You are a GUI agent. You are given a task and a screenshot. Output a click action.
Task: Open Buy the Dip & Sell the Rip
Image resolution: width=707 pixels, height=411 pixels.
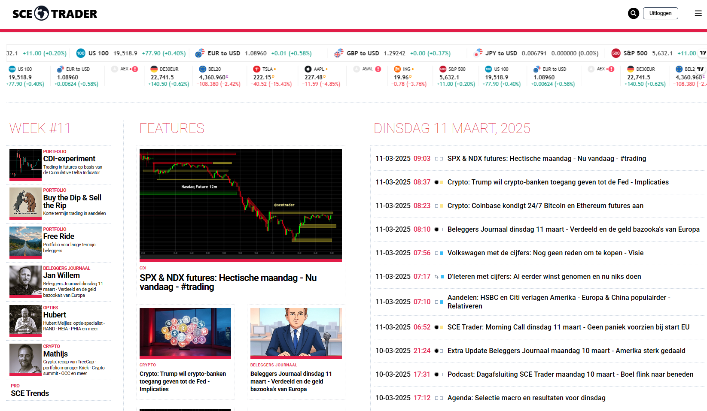72,202
